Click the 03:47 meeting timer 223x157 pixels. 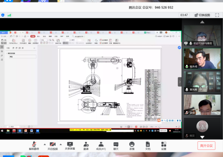pos(184,15)
